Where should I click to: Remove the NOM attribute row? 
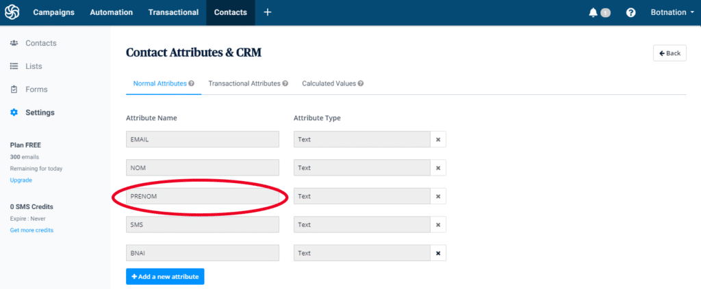click(x=438, y=168)
